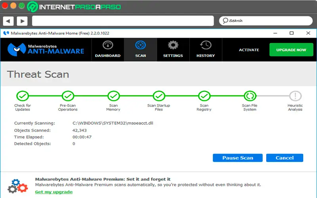The height and width of the screenshot is (198, 317).
Task: Open the DASHBOARD tab
Action: pos(108,50)
